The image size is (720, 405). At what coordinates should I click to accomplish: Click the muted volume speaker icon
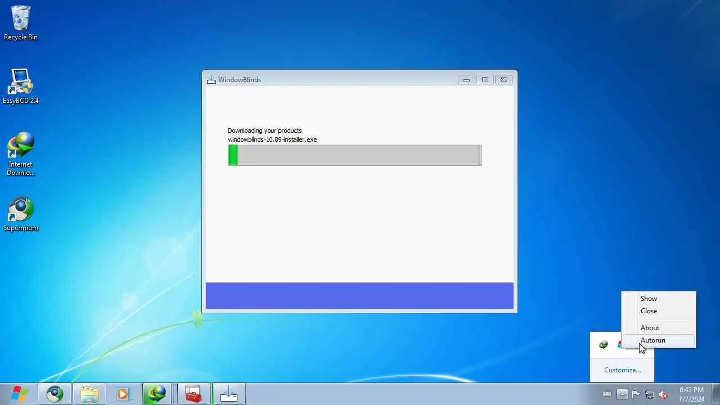(x=664, y=394)
